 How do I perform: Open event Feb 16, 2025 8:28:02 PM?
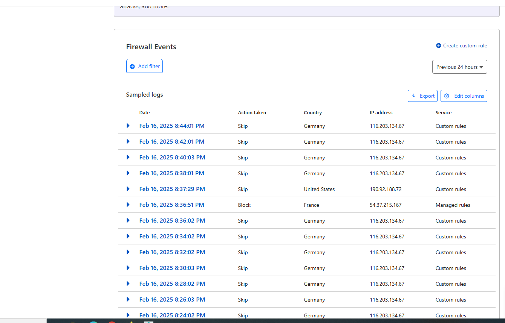point(172,284)
